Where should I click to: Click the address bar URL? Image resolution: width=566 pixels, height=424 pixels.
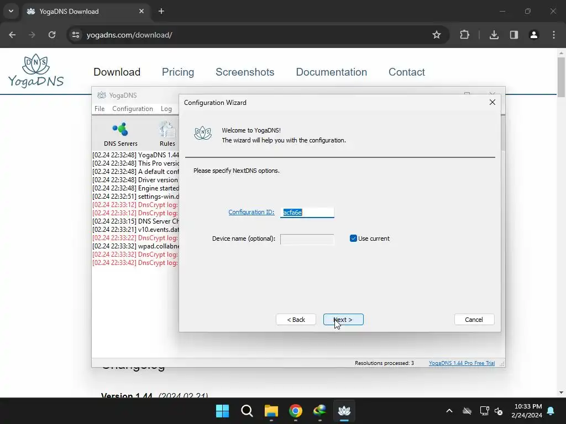[x=129, y=35]
